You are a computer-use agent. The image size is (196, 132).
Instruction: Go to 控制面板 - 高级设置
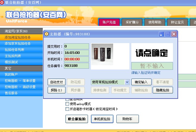coord(20,87)
